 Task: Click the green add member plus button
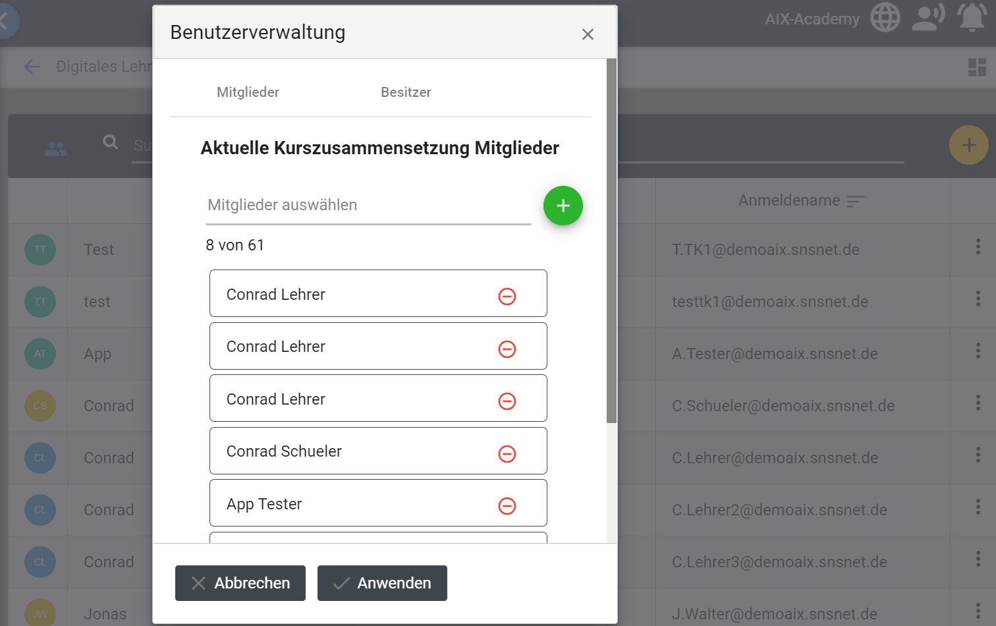point(563,206)
